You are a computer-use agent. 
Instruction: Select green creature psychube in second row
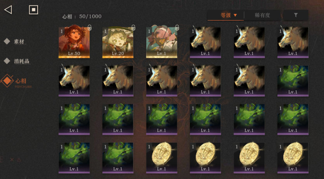point(293,81)
